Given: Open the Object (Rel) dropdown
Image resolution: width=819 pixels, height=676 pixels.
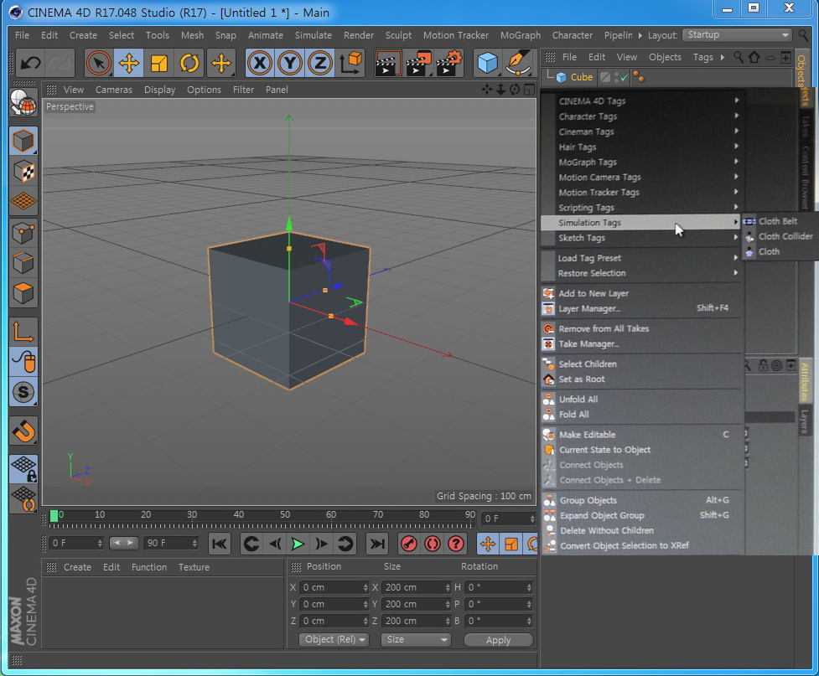Looking at the screenshot, I should [334, 639].
